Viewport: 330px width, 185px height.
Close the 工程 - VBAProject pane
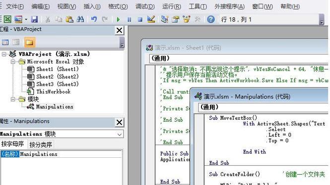pos(119,30)
